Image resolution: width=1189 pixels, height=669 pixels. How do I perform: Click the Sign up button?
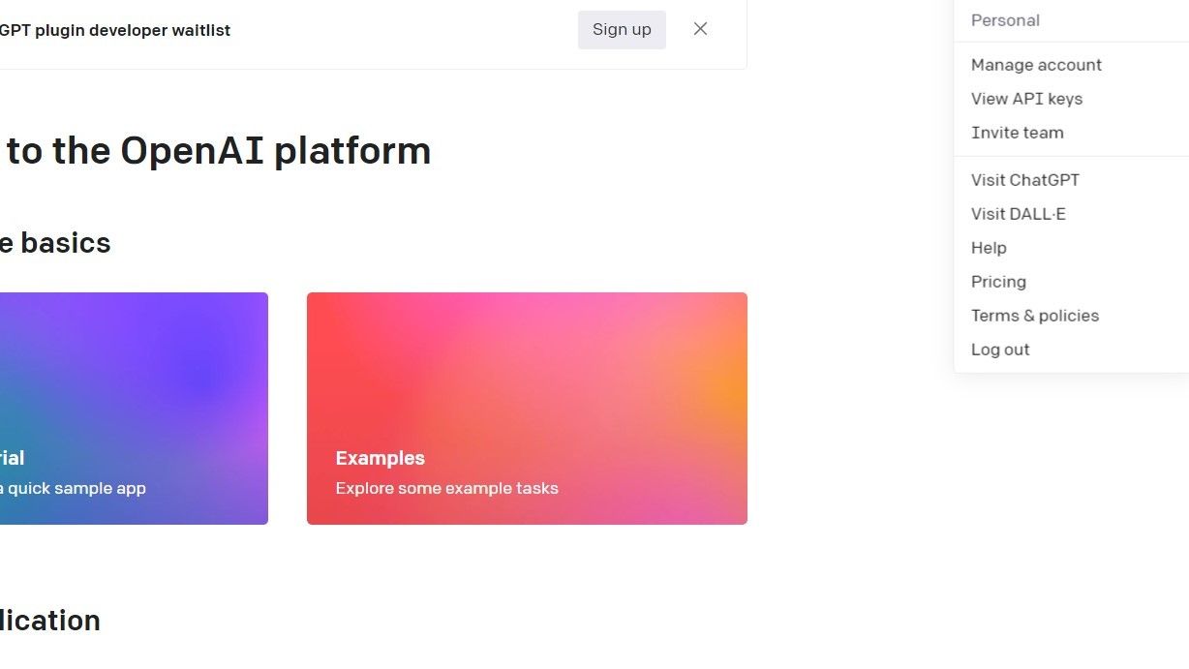point(622,29)
